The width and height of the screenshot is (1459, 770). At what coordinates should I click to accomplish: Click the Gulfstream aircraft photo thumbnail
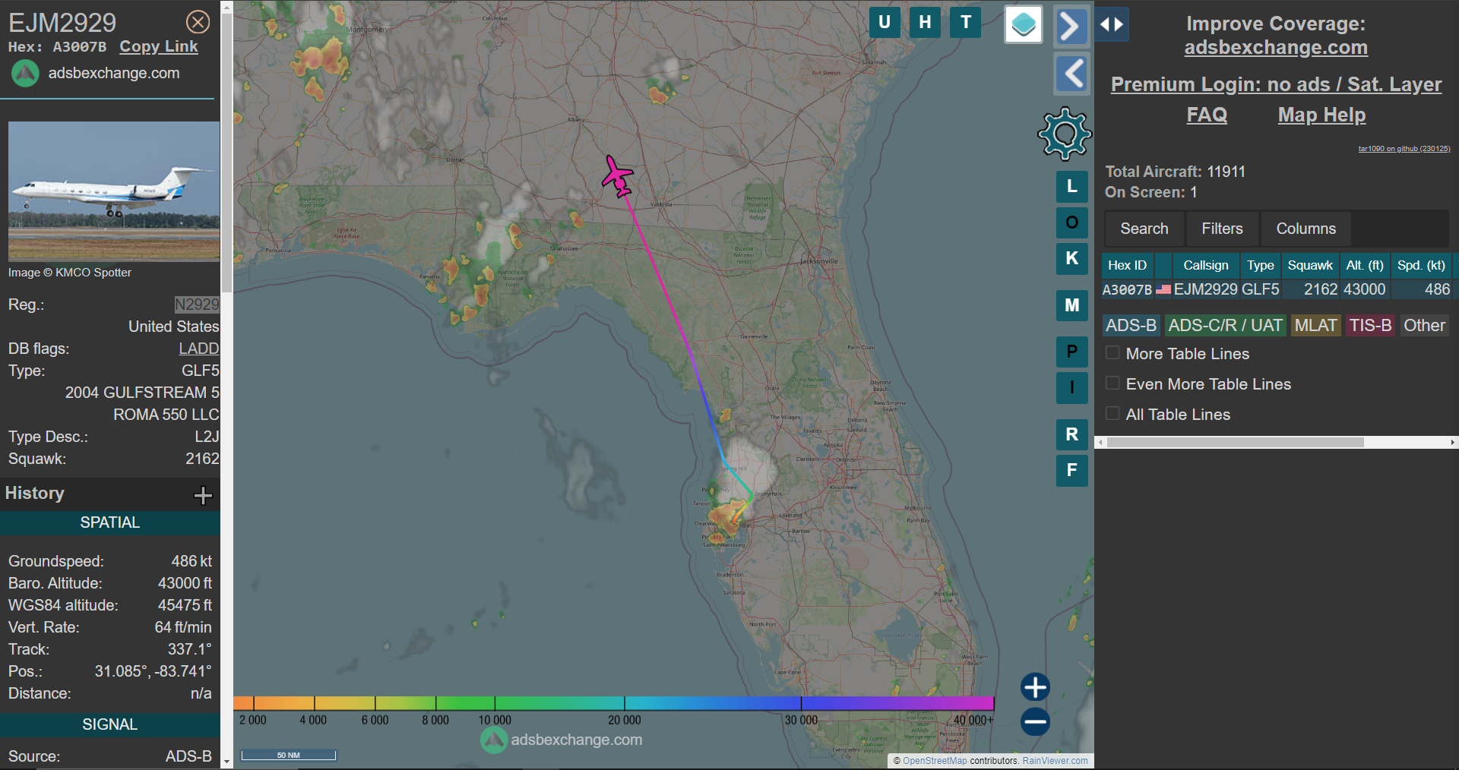tap(114, 191)
